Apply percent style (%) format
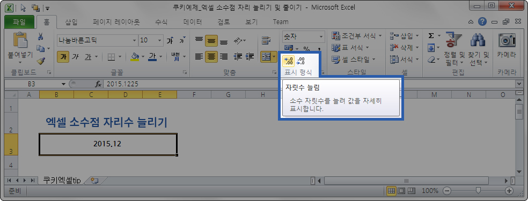Screen dimensions: 528x201 coord(306,49)
